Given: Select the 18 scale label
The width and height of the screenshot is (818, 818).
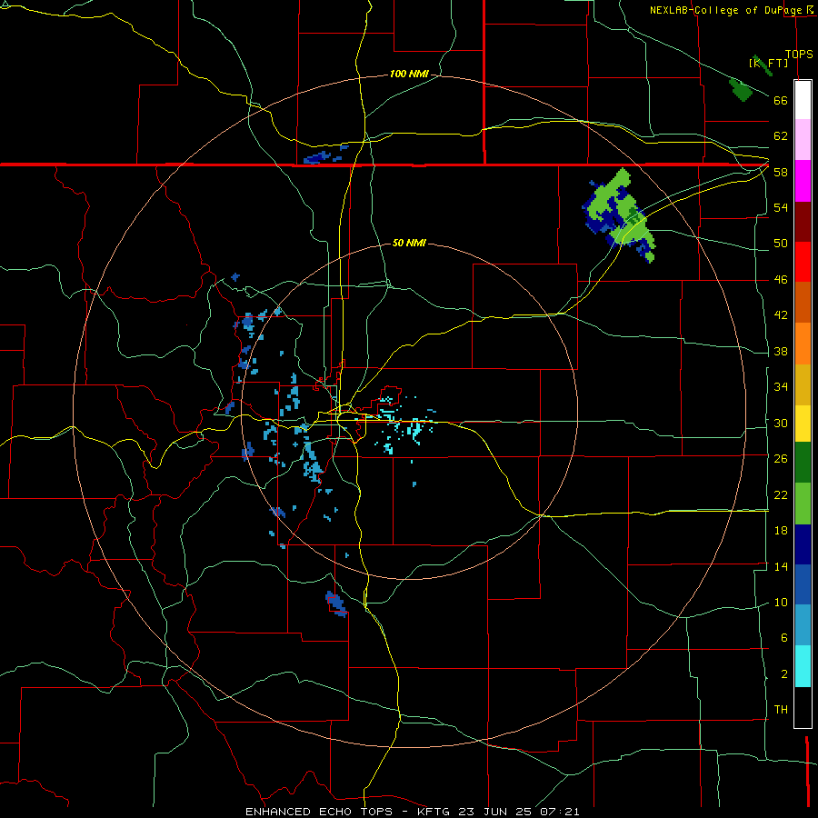Looking at the screenshot, I should pyautogui.click(x=781, y=531).
